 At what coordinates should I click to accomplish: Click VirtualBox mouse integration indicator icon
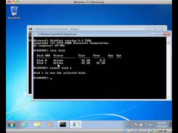pos(152,131)
